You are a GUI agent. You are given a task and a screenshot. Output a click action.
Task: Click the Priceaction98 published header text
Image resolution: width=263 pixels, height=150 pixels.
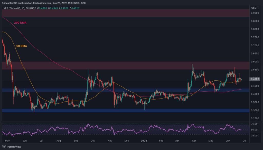click(44, 3)
